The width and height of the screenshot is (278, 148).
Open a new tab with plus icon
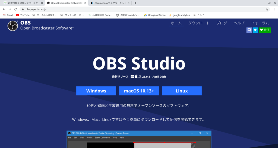[x=135, y=3]
